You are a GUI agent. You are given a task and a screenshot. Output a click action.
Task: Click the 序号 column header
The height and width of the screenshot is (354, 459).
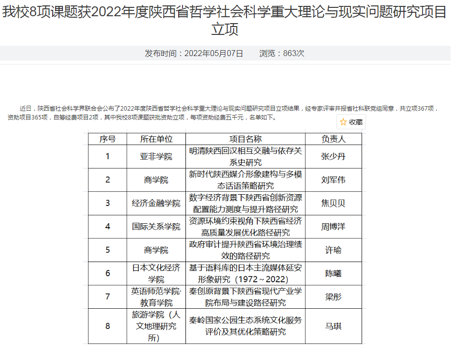(x=107, y=139)
